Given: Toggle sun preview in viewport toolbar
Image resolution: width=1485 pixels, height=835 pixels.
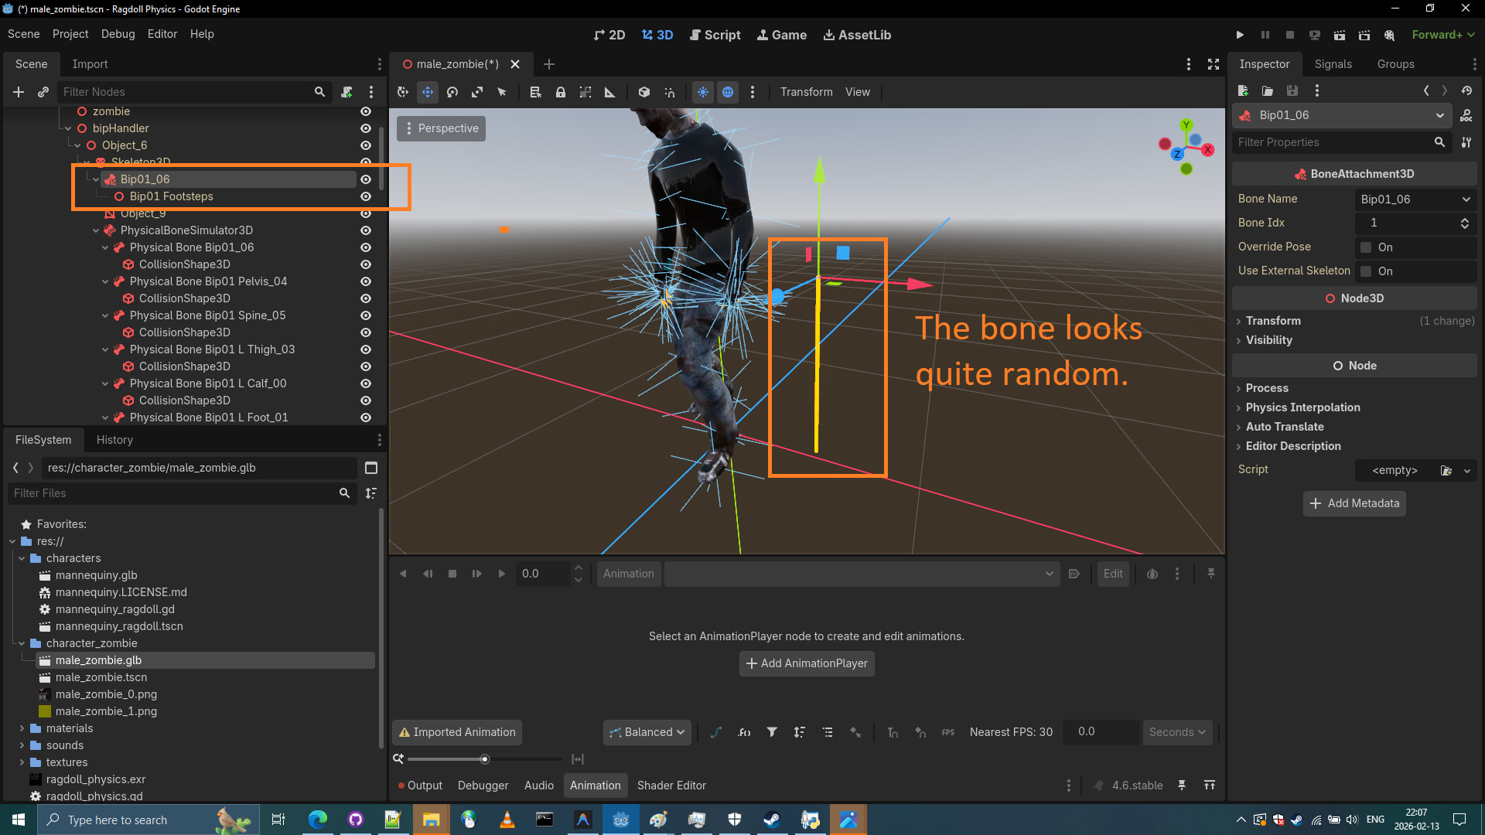Looking at the screenshot, I should [703, 92].
